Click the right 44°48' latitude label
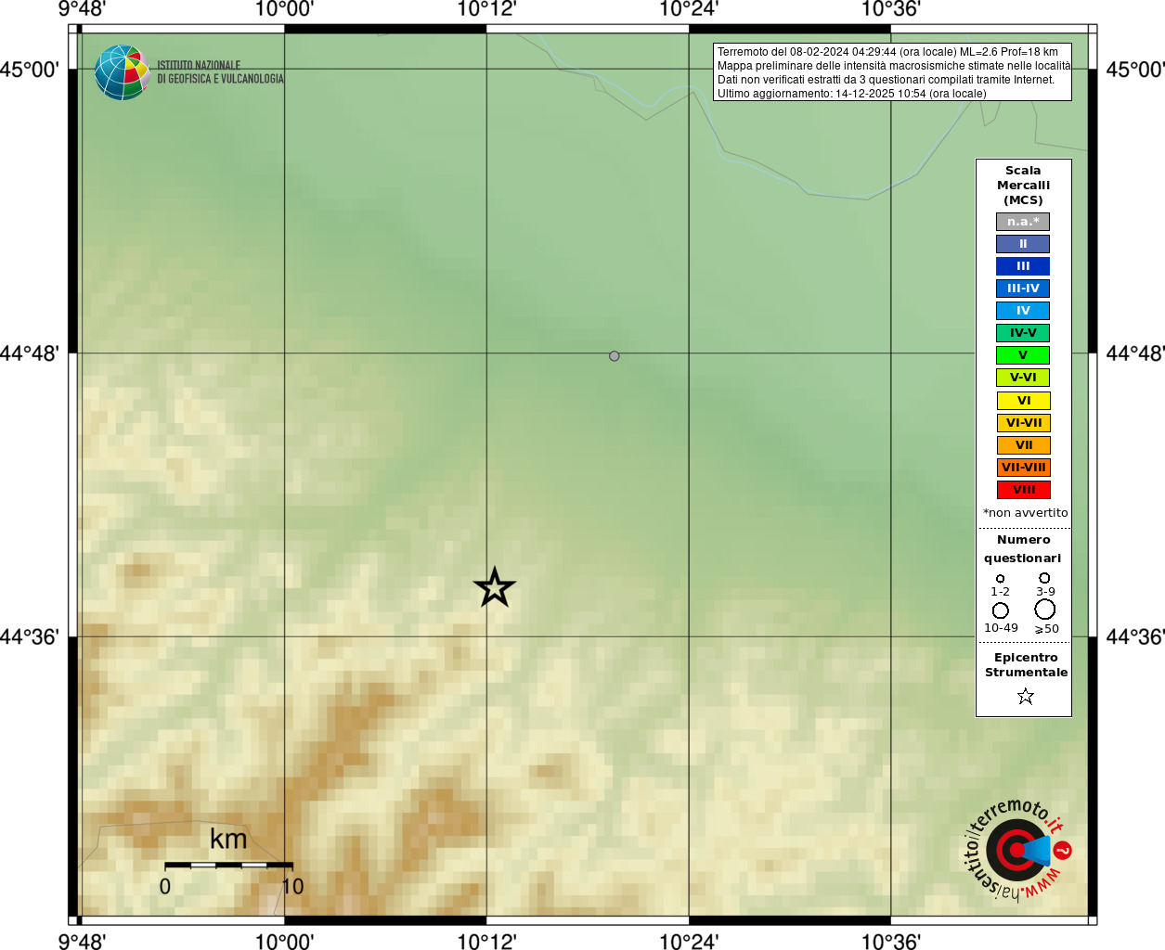 (1135, 353)
